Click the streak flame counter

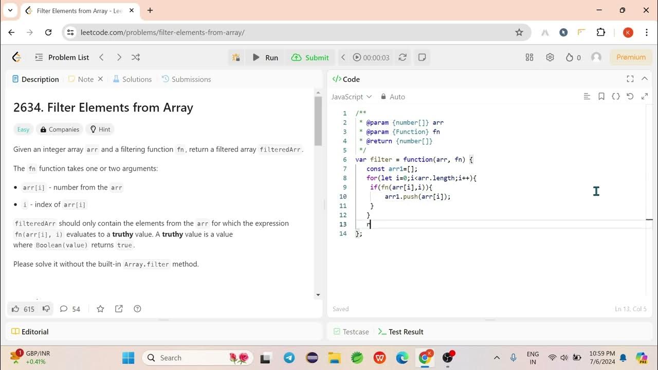573,58
